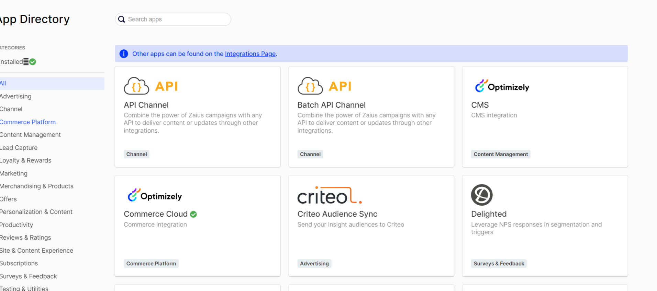Show the Advertising category apps

[16, 96]
